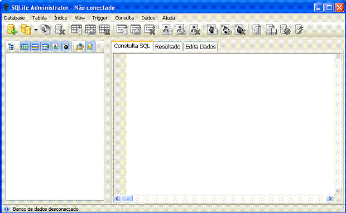Open the Ajuda menu
The image size is (346, 213).
[169, 18]
